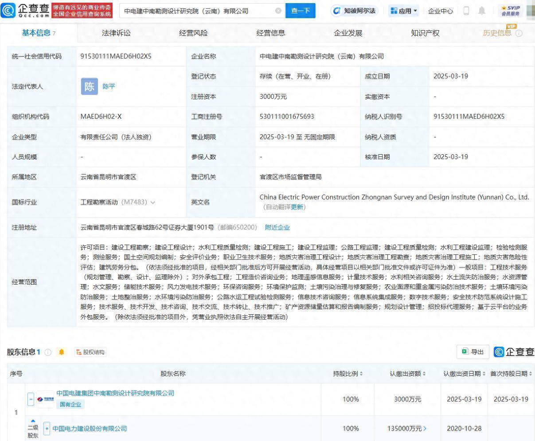Collapse the first shareholder row with minus icon
The width and height of the screenshot is (535, 441).
[31, 399]
